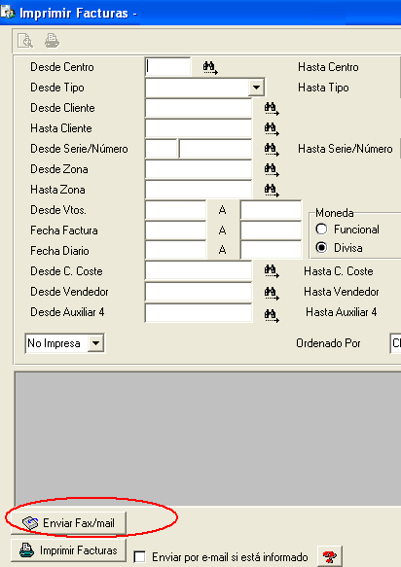The image size is (401, 567).
Task: Open the binoculars lookup for Desde Cliente
Action: 272,109
